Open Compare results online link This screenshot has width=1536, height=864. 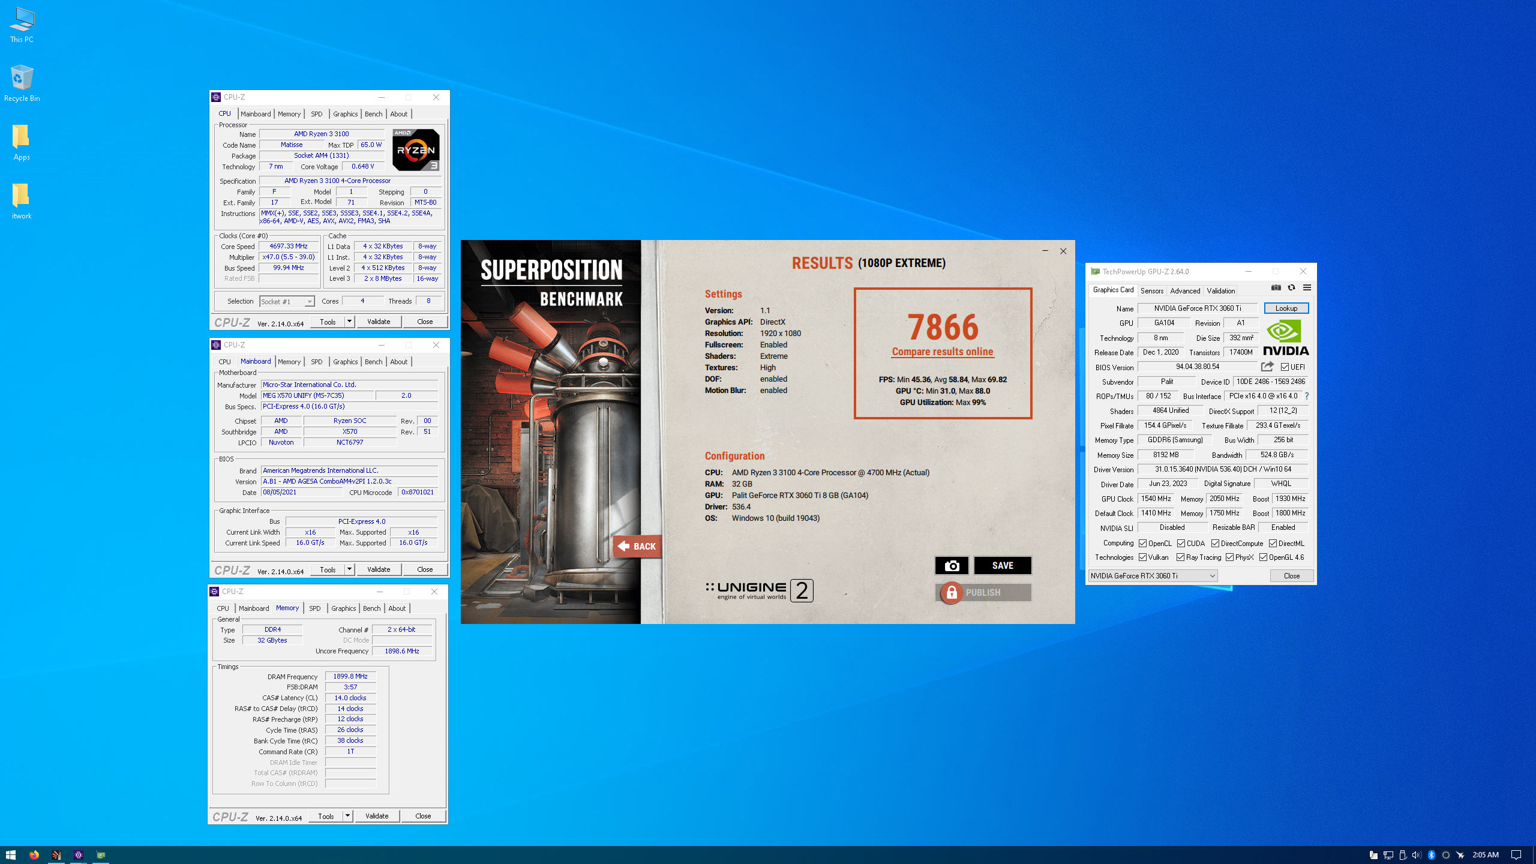point(942,352)
